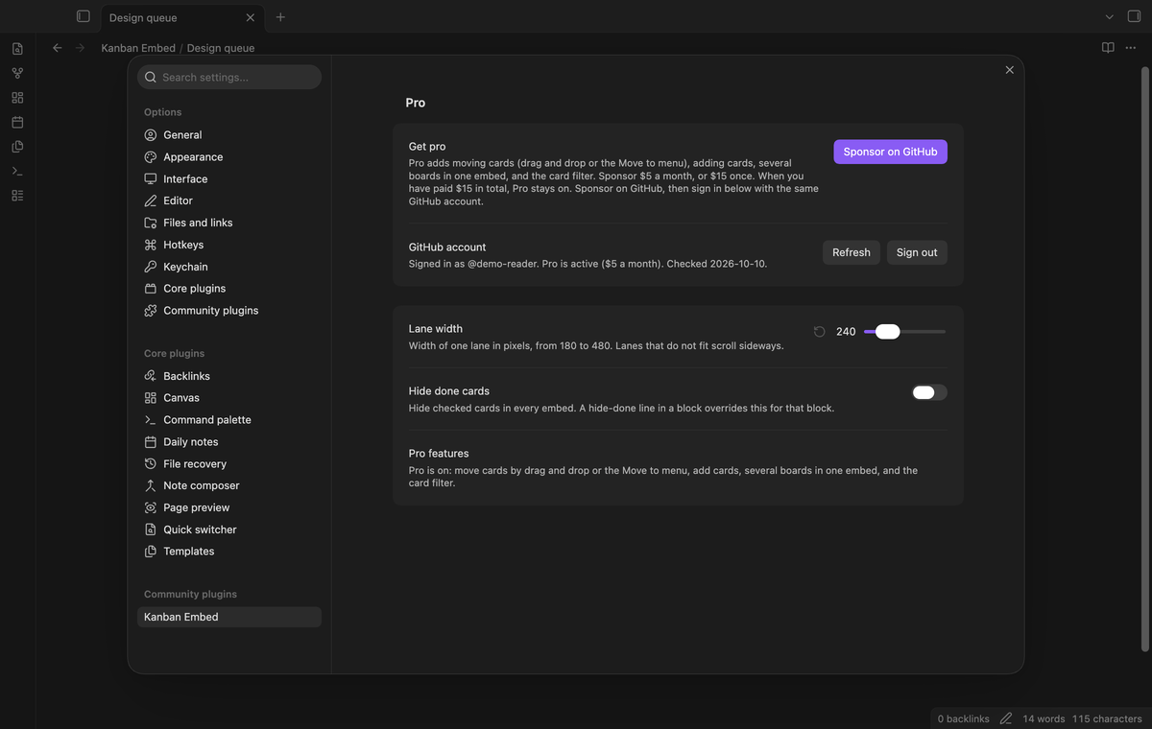Screen dimensions: 1152x729
Task: Click Sponsor on GitHub button
Action: tap(890, 152)
